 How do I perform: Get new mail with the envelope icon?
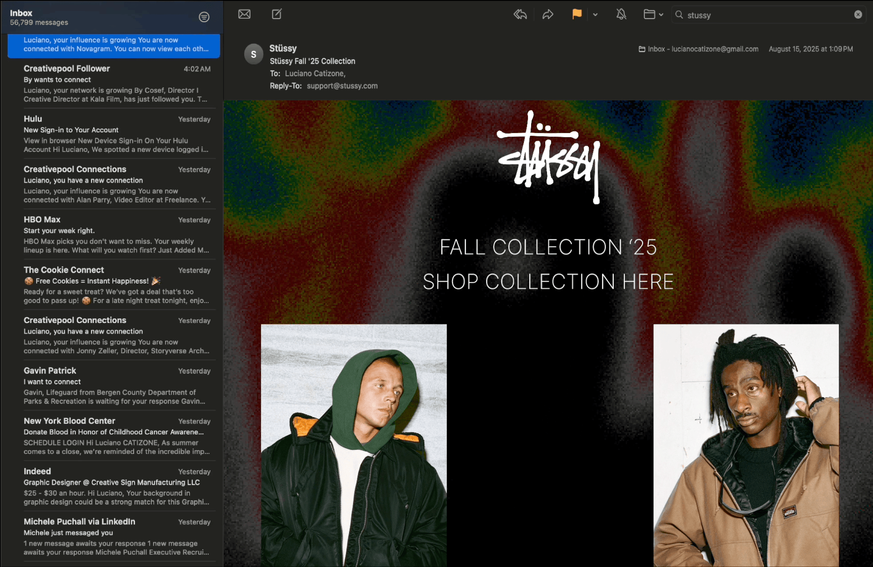coord(244,14)
